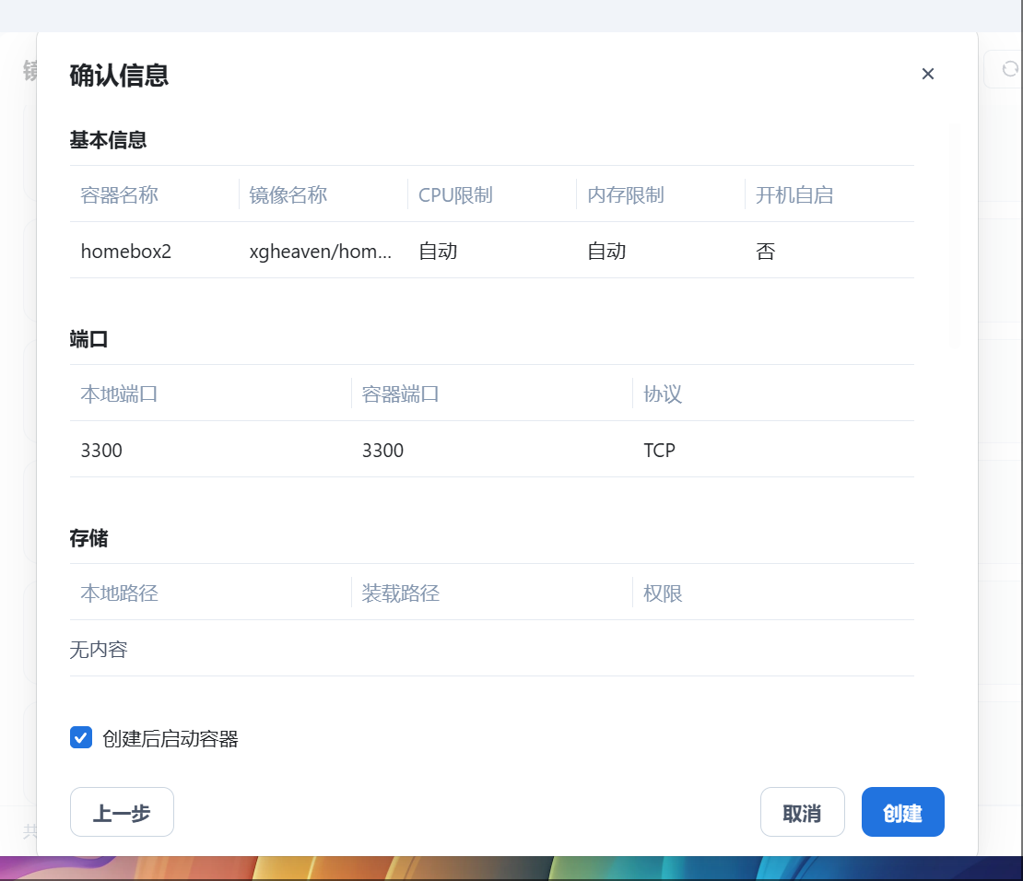Click the 容器端口 column header
This screenshot has width=1023, height=881.
(401, 394)
